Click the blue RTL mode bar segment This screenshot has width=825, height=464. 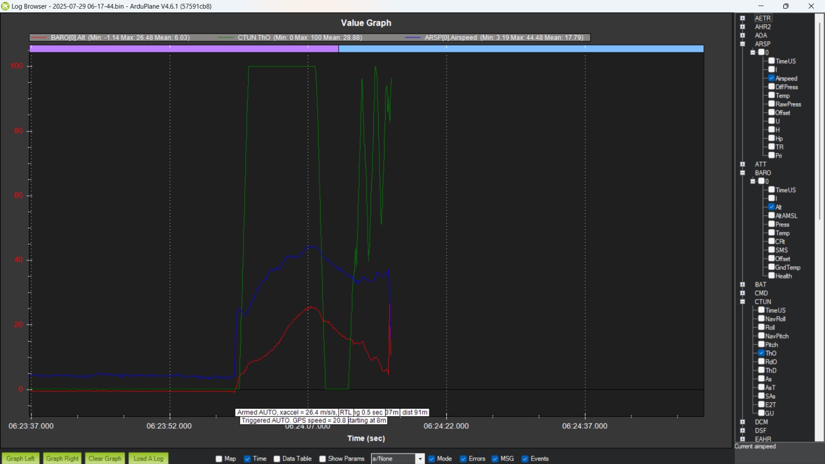tap(521, 49)
